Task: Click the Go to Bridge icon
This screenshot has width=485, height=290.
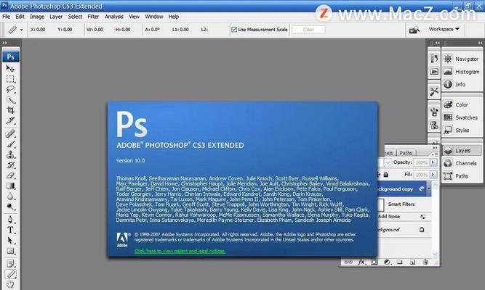Action: (x=414, y=30)
